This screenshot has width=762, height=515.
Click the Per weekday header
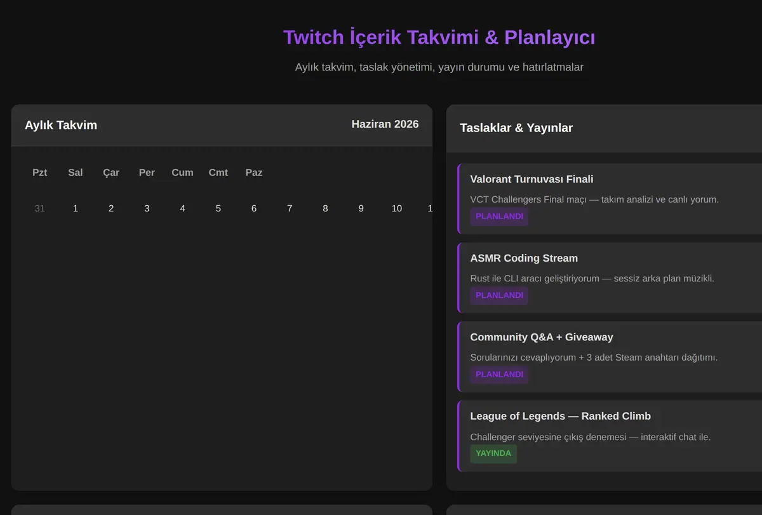pyautogui.click(x=147, y=173)
